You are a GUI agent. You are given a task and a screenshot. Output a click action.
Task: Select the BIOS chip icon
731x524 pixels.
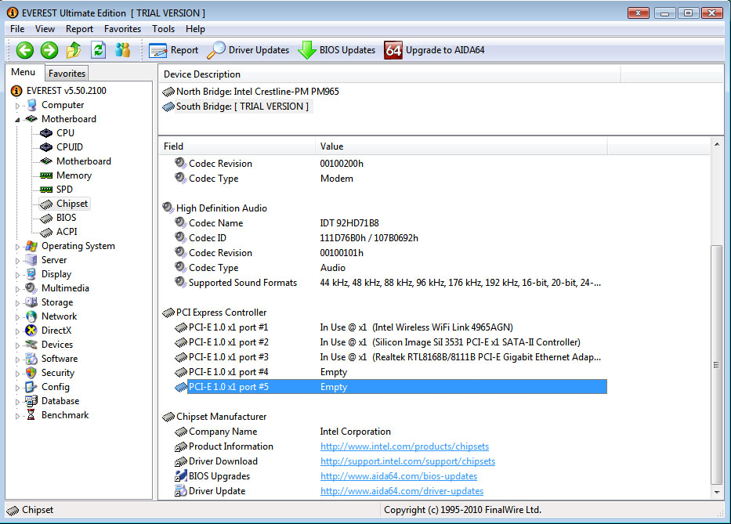click(x=46, y=219)
